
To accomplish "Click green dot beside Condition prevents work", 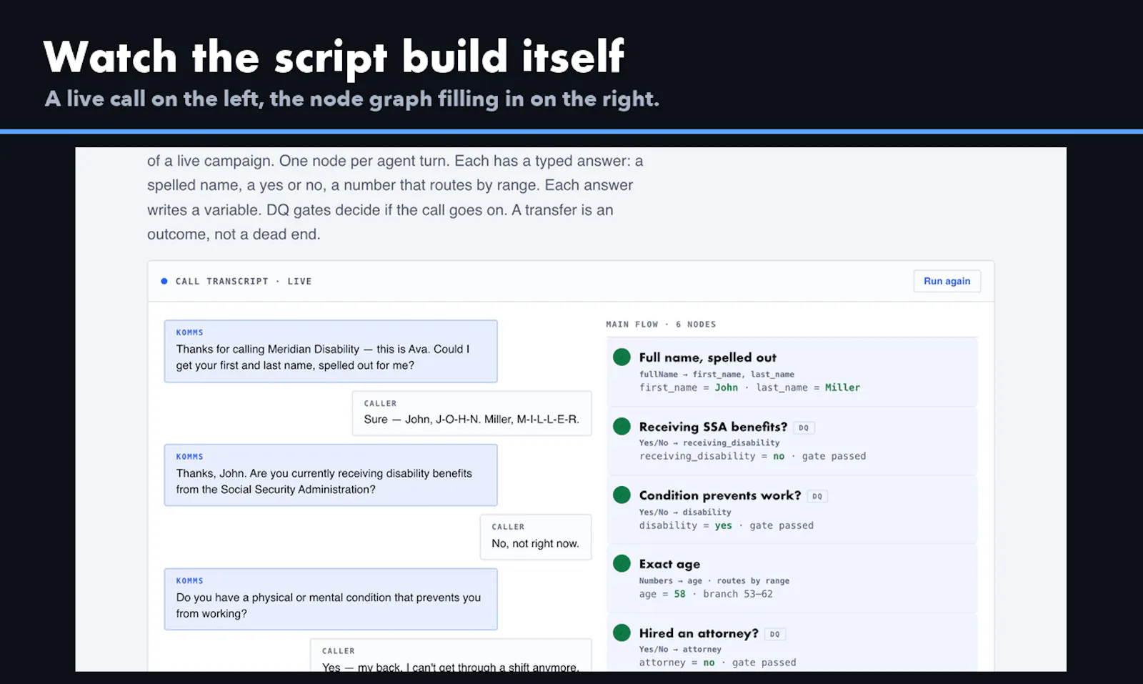I will click(622, 495).
